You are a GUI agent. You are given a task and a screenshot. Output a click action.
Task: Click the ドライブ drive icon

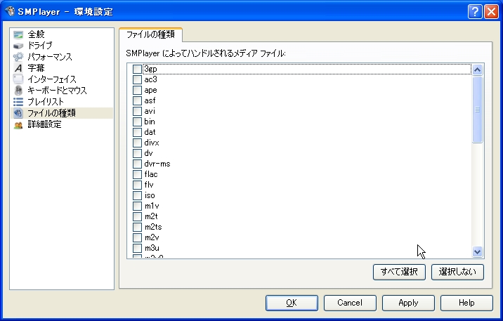(x=18, y=46)
